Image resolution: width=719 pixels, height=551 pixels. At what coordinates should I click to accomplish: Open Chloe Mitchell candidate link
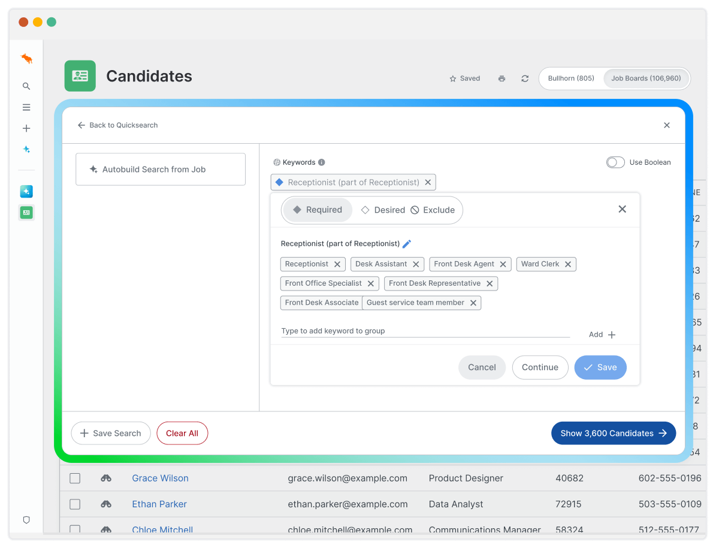pyautogui.click(x=162, y=529)
